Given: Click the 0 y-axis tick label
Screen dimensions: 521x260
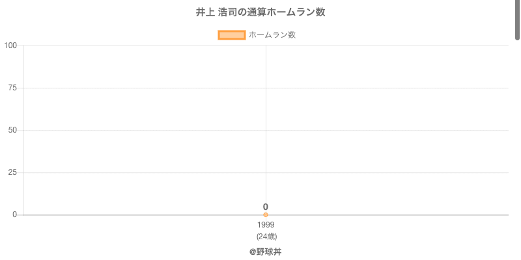Looking at the screenshot, I should point(14,214).
